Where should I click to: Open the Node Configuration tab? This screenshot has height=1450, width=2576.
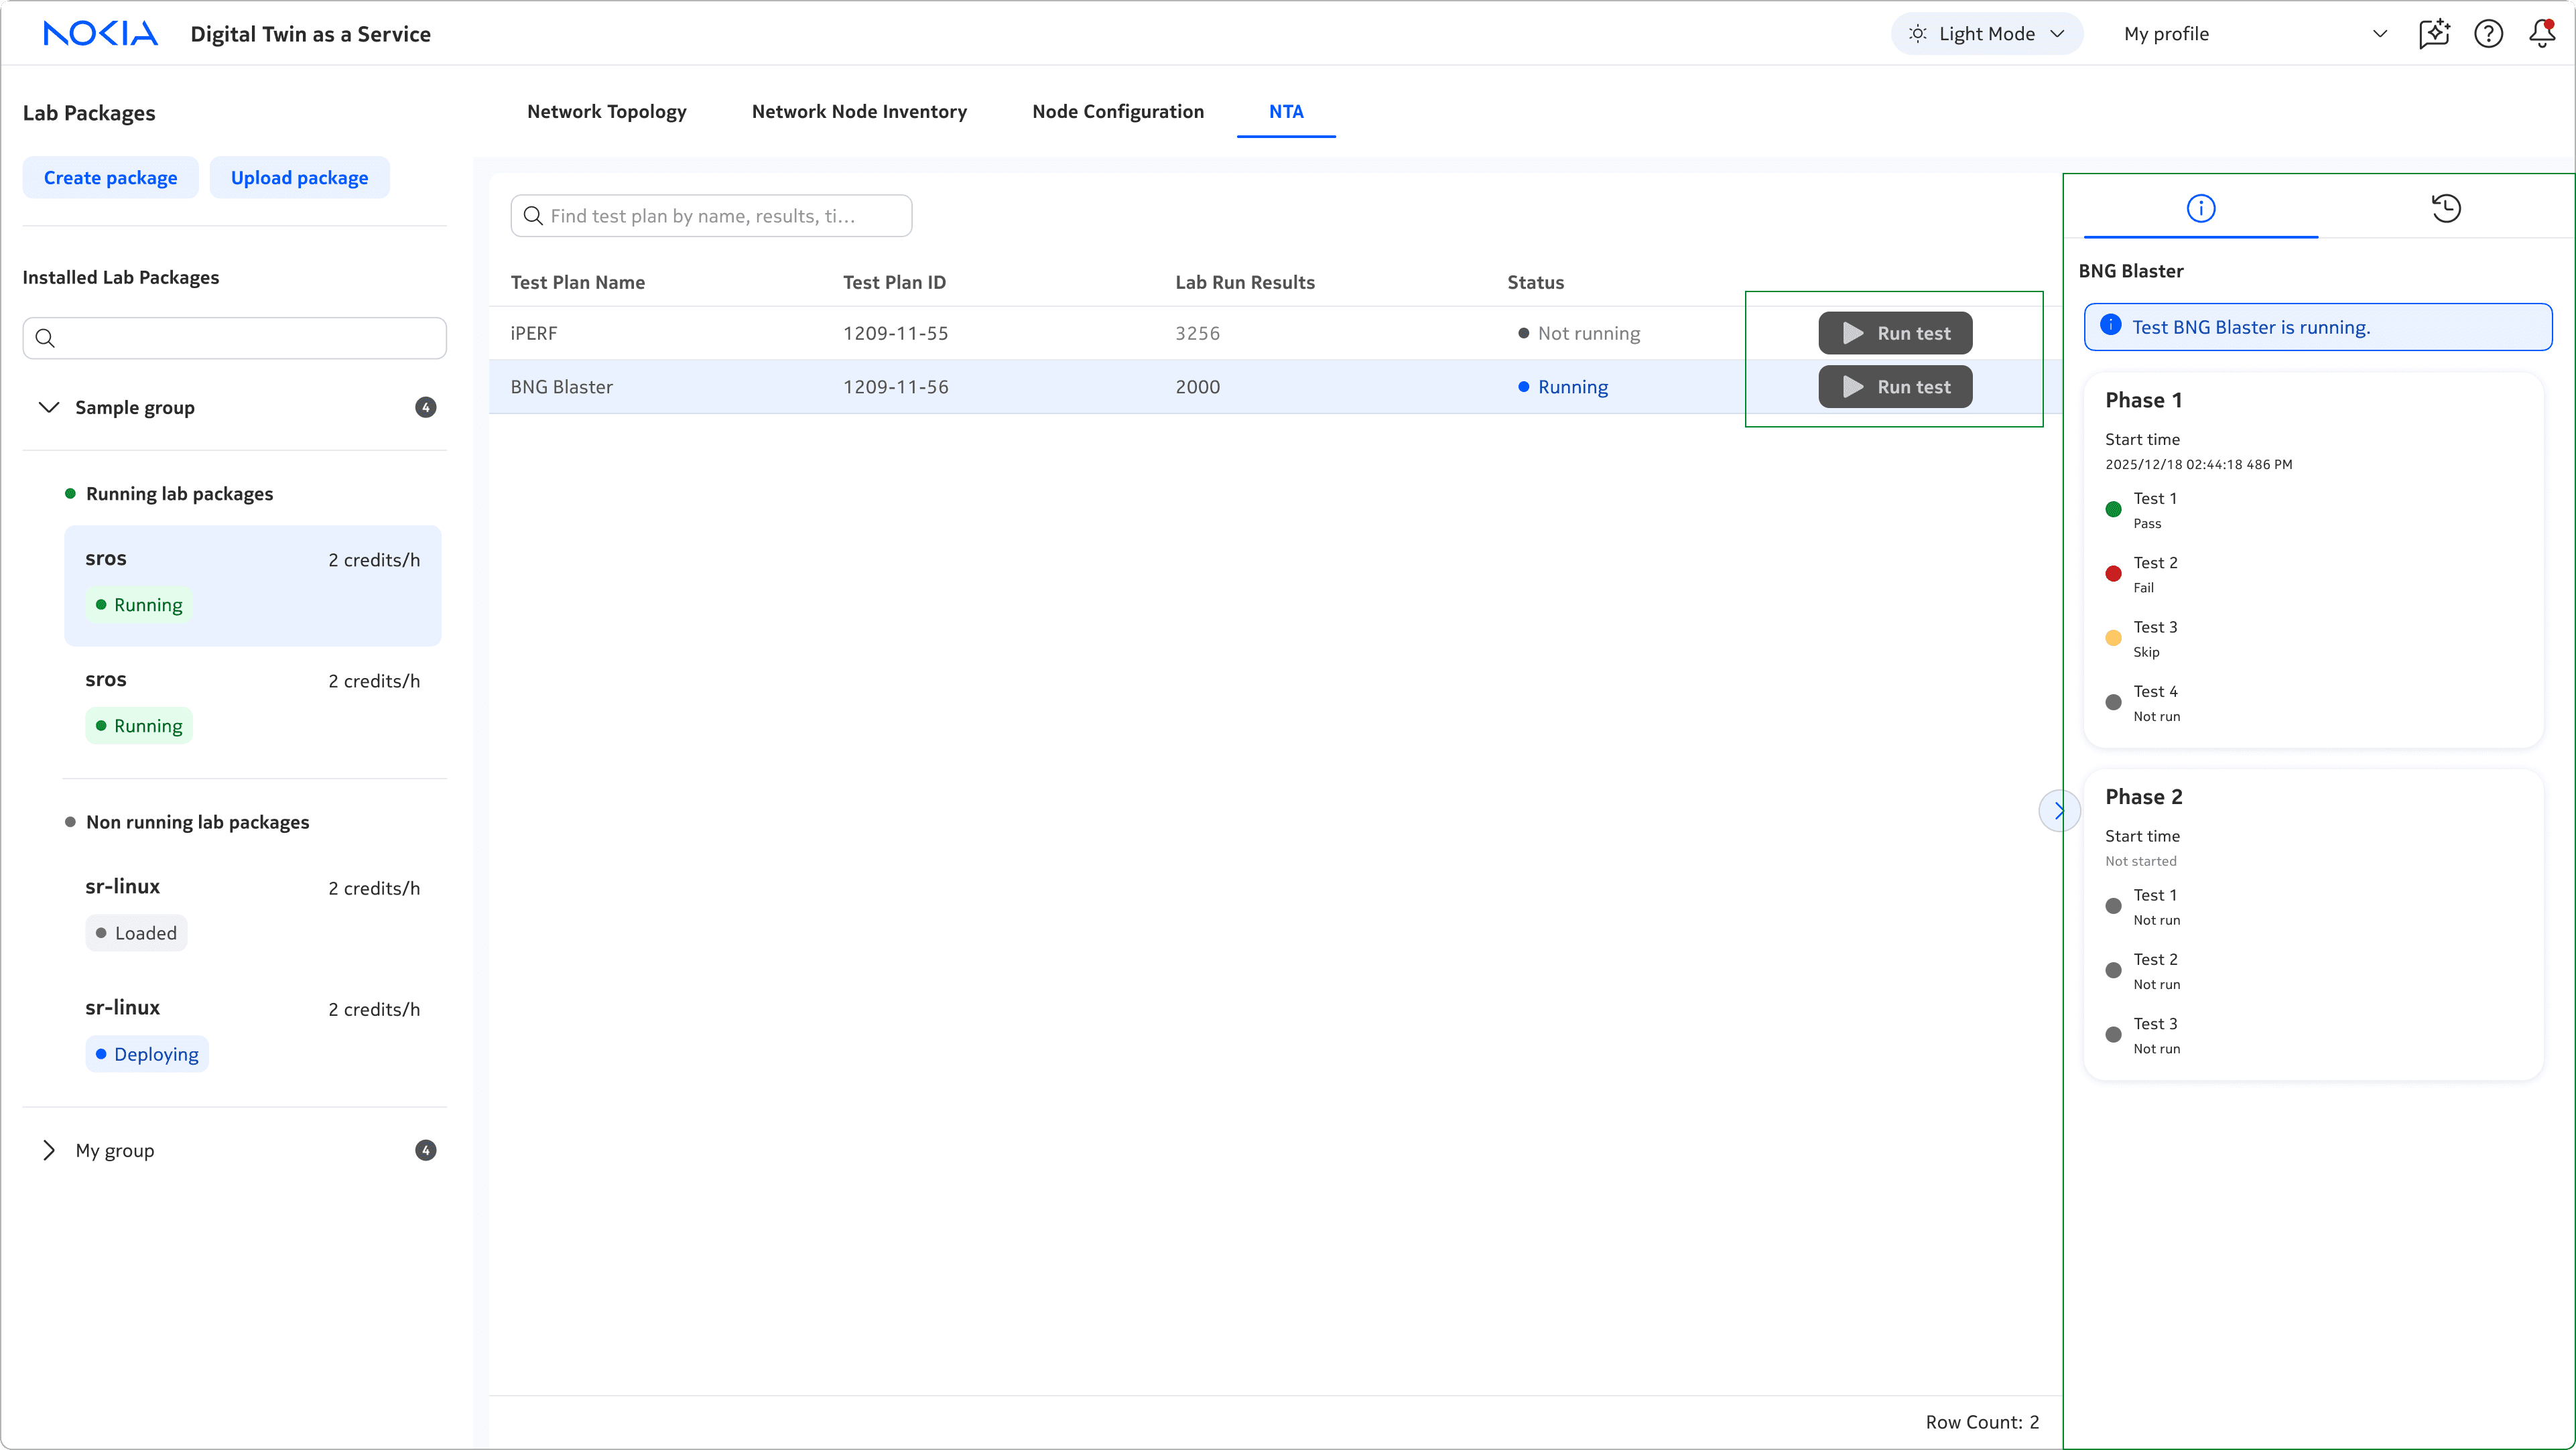click(1117, 111)
